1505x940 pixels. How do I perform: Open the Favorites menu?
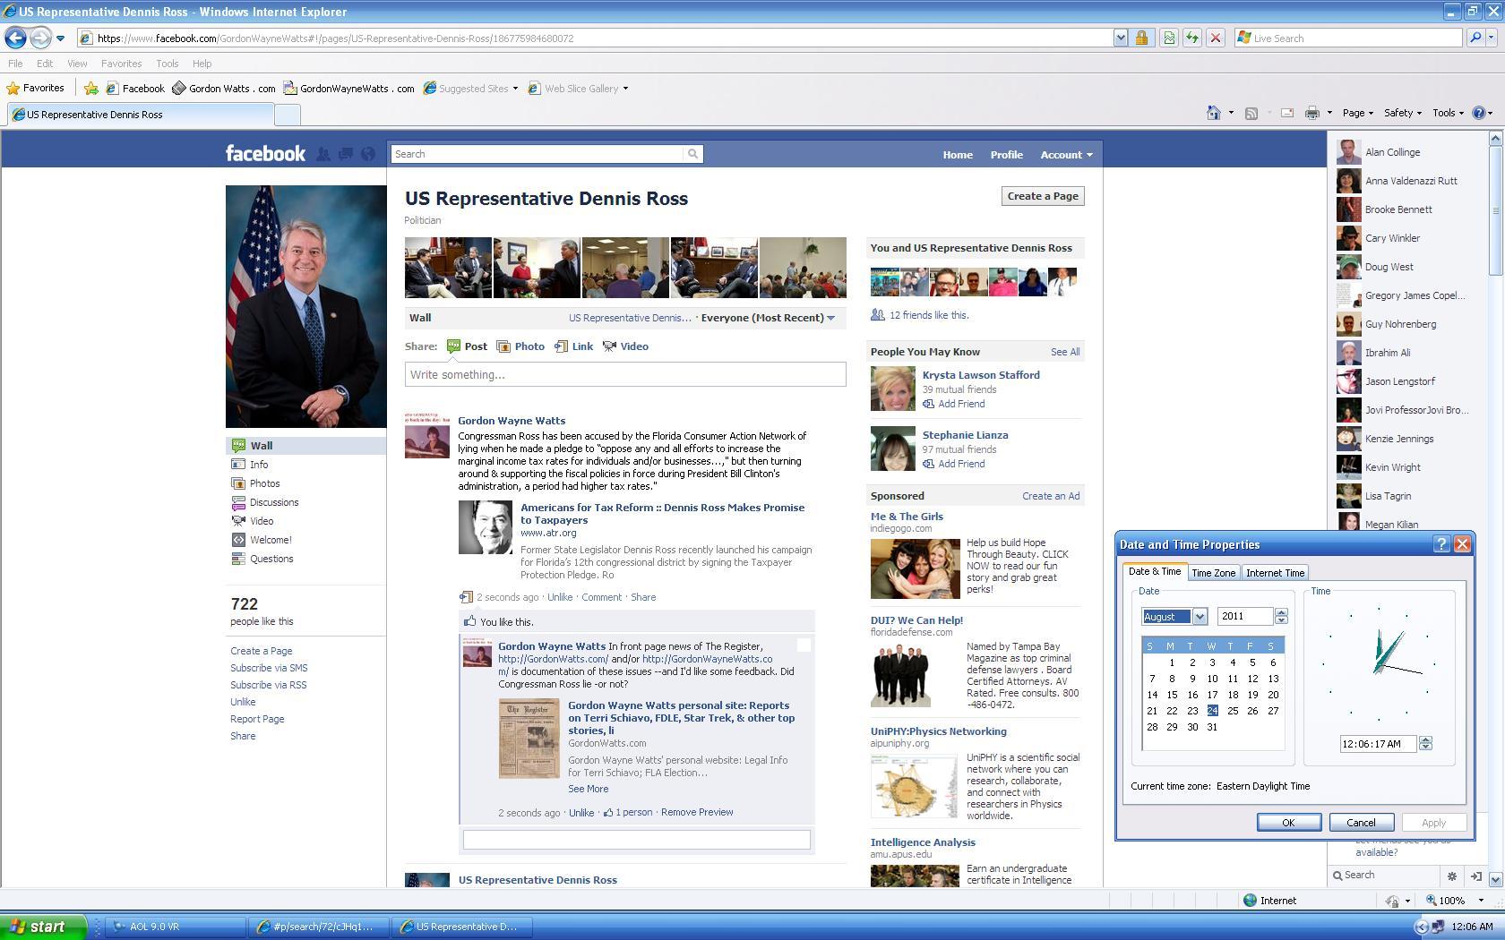121,64
